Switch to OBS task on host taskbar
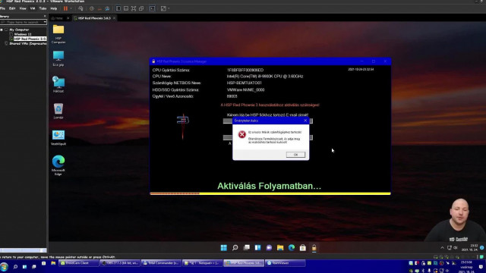This screenshot has width=486, height=273. click(x=120, y=263)
